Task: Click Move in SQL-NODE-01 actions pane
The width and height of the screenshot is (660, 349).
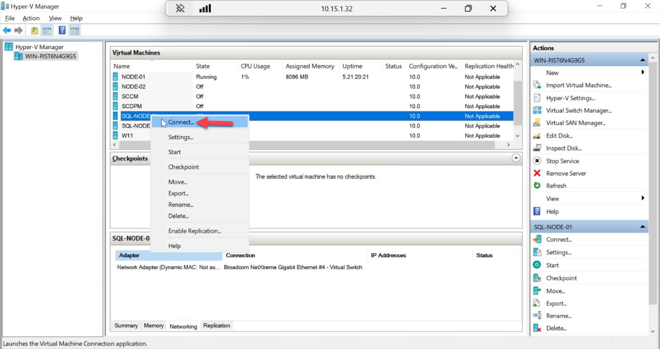Action: pos(555,291)
